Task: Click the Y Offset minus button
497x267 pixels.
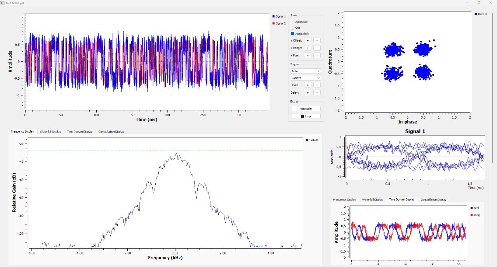Action: (x=317, y=40)
